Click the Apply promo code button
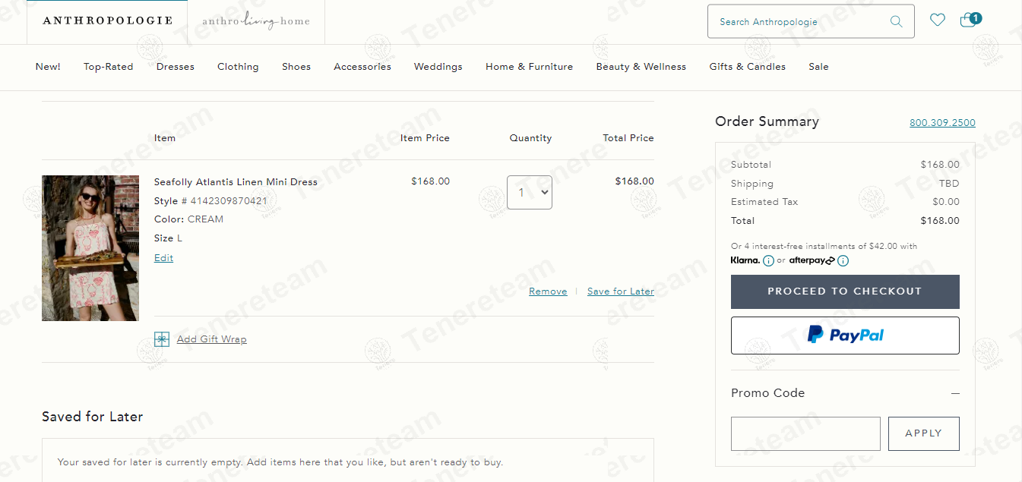Viewport: 1022px width, 482px height. (924, 433)
